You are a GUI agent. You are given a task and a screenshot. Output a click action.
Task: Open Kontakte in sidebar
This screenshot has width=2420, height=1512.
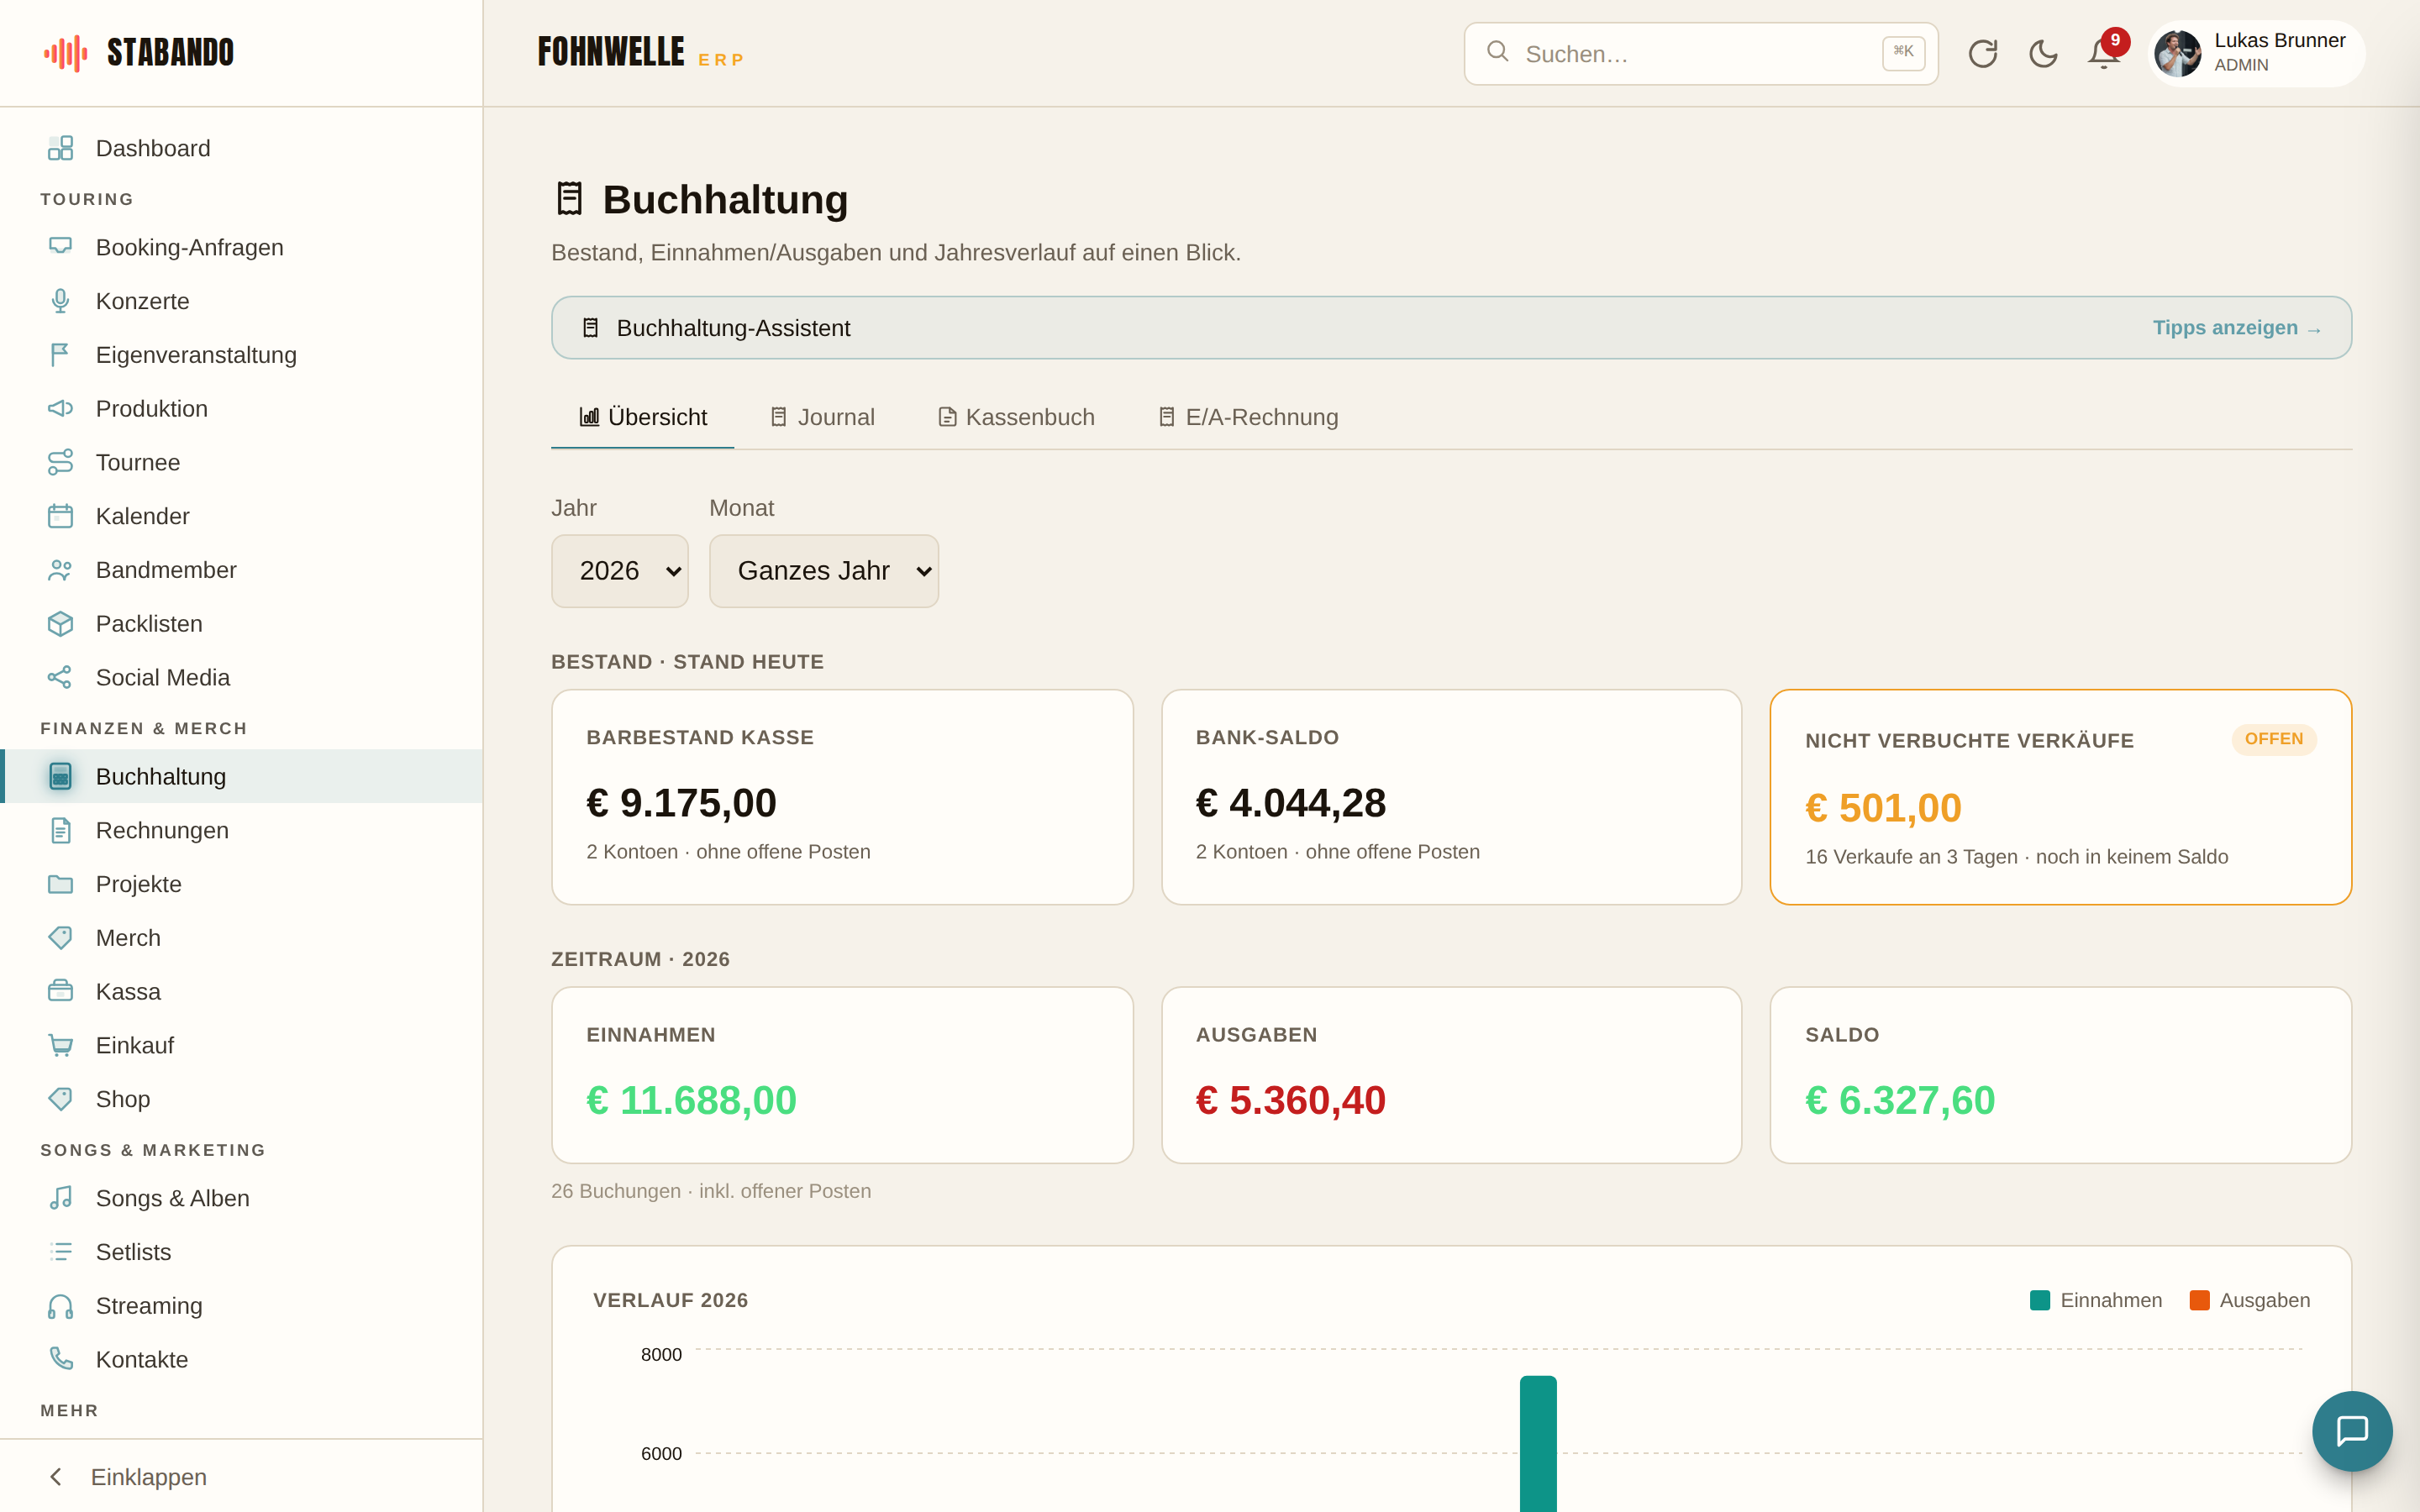(241, 1360)
